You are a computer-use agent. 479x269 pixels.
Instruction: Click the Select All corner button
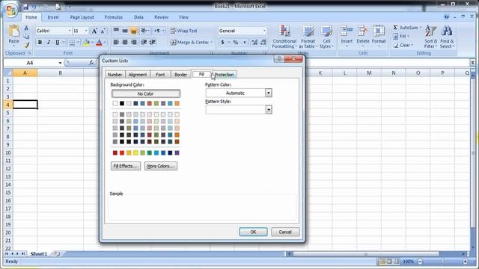[8, 73]
